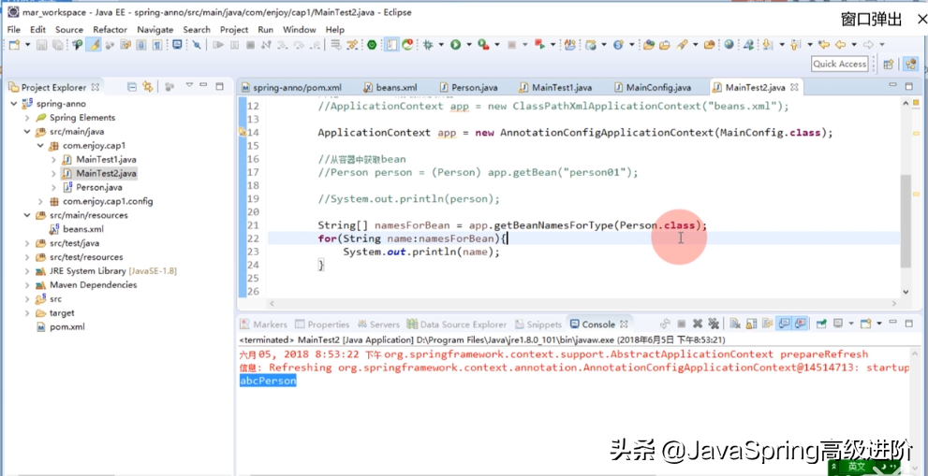Toggle Mark Occurrences highlighter icon

pos(93,44)
